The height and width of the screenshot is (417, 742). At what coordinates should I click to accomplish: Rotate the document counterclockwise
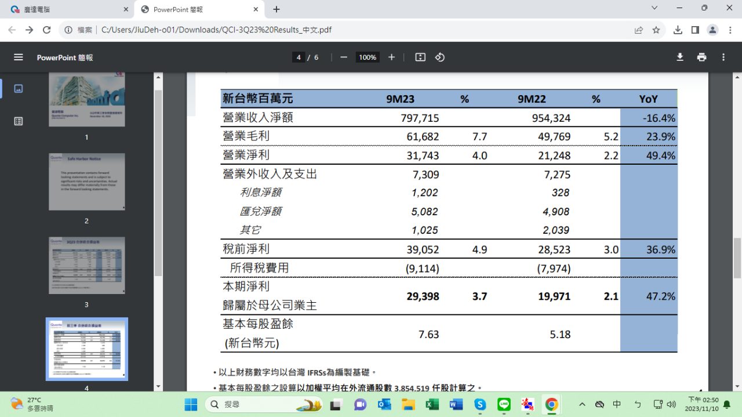[x=439, y=57]
